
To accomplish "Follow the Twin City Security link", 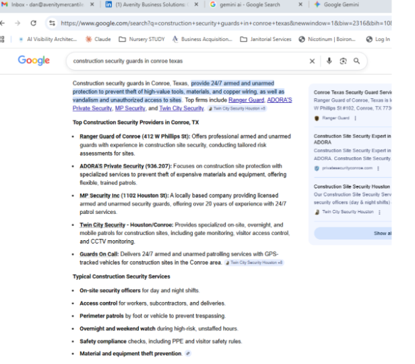I will [x=181, y=108].
